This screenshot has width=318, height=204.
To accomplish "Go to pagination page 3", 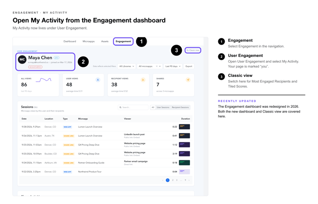I will click(177, 180).
